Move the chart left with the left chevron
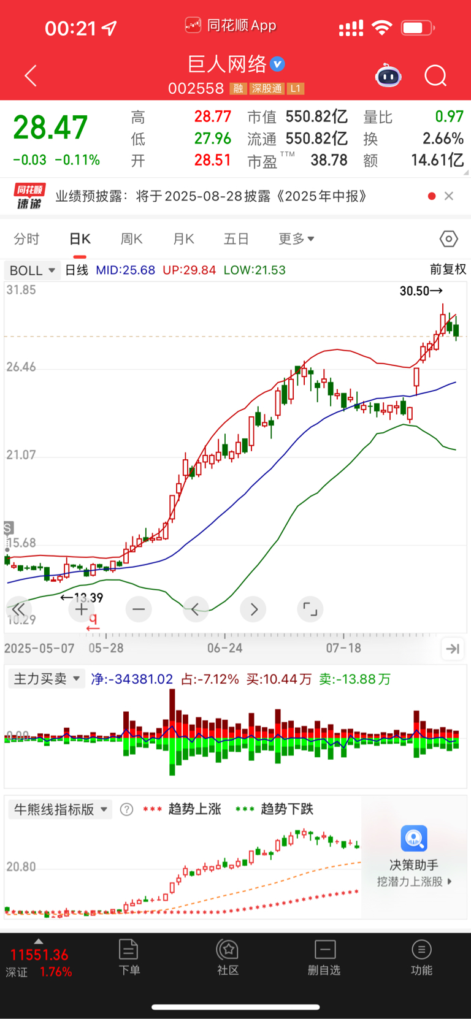The width and height of the screenshot is (471, 1019). 196,609
